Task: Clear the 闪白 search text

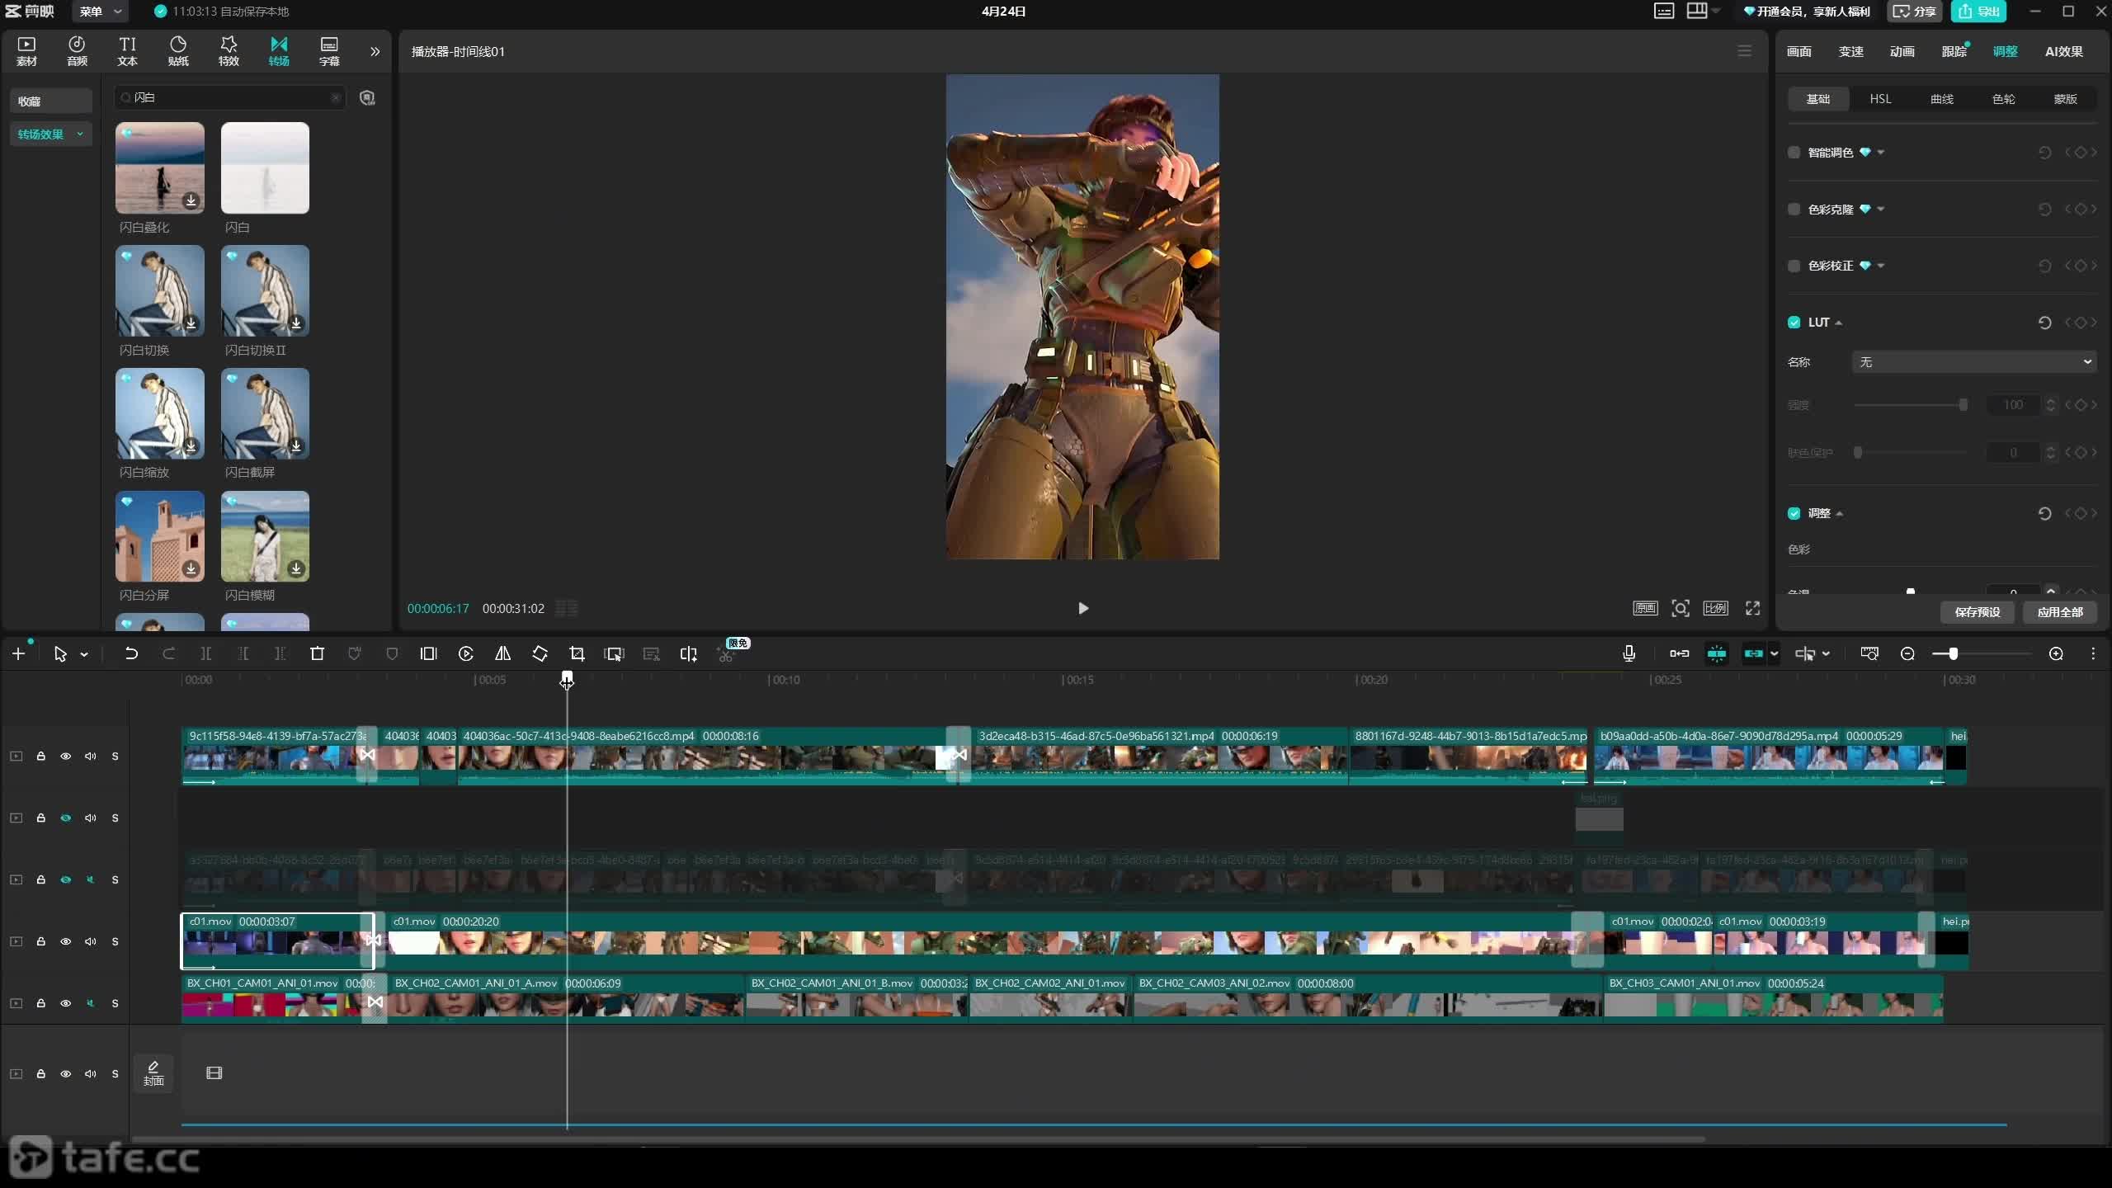Action: 335,97
